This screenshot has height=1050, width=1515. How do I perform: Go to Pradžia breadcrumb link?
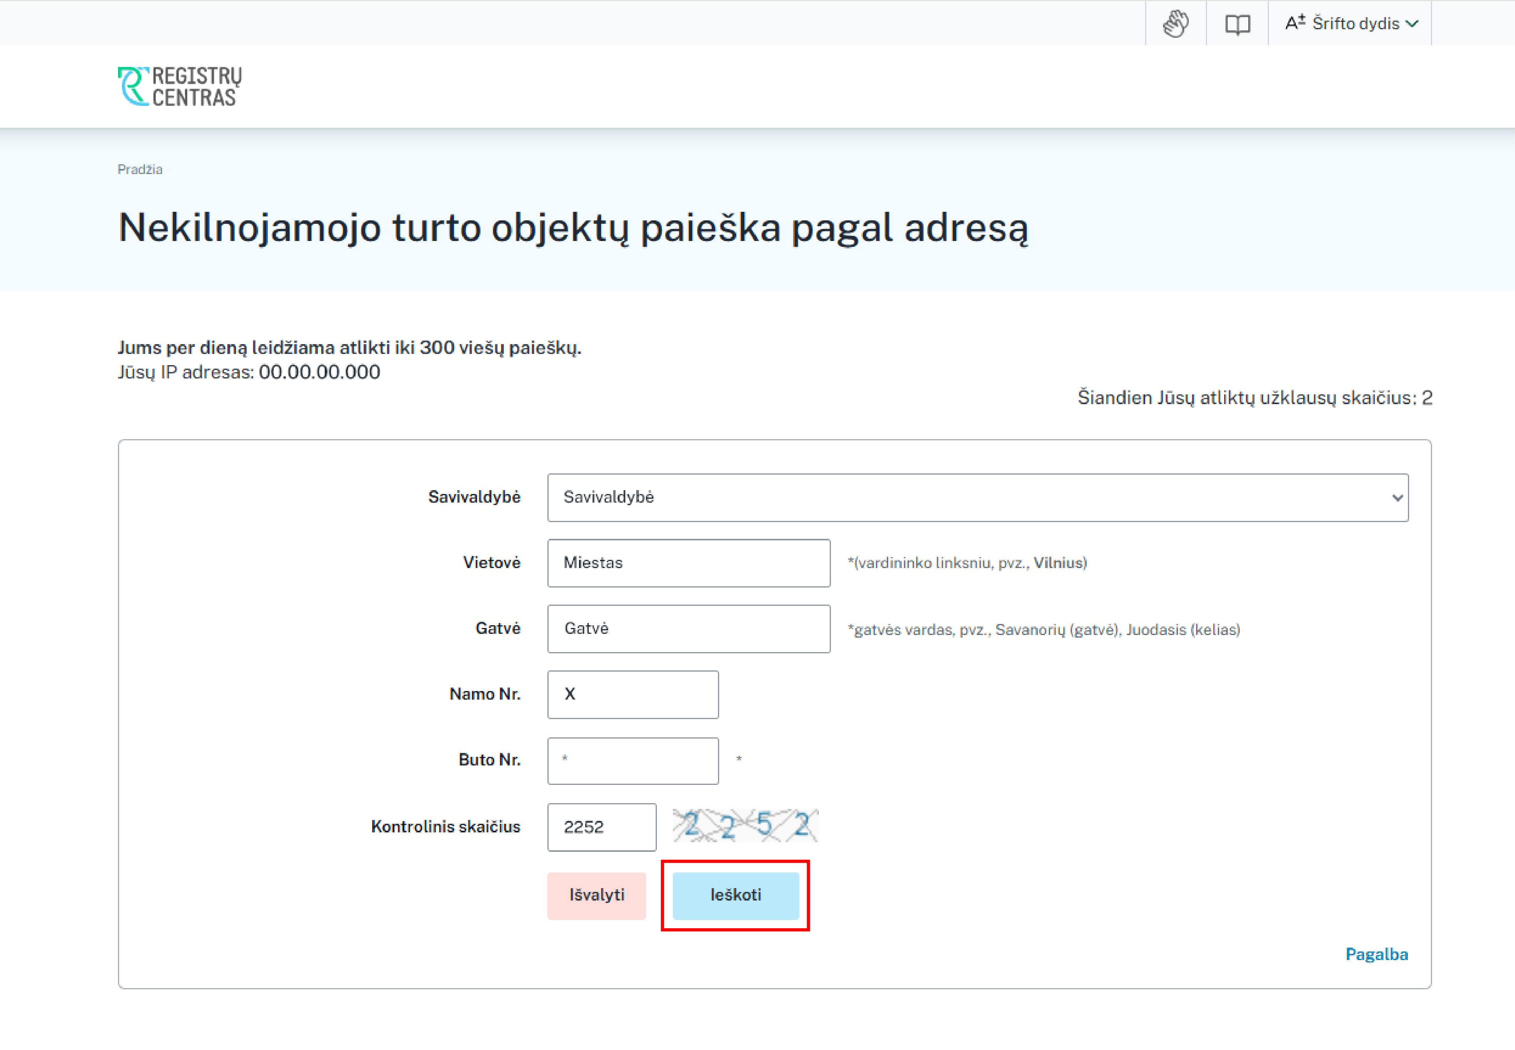[140, 169]
